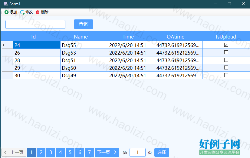Click the row header of row 26
The width and height of the screenshot is (250, 158).
7,52
